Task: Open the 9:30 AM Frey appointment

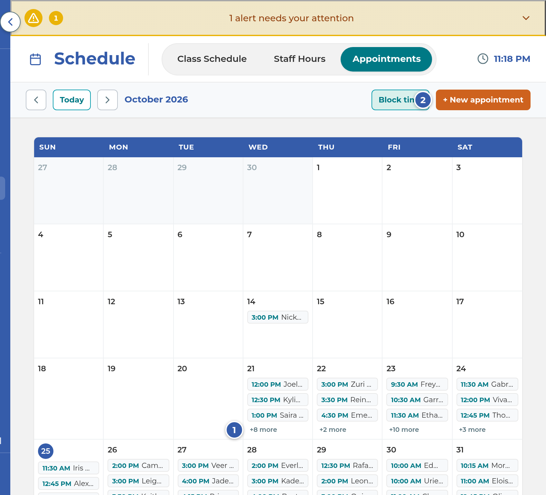Action: point(417,384)
